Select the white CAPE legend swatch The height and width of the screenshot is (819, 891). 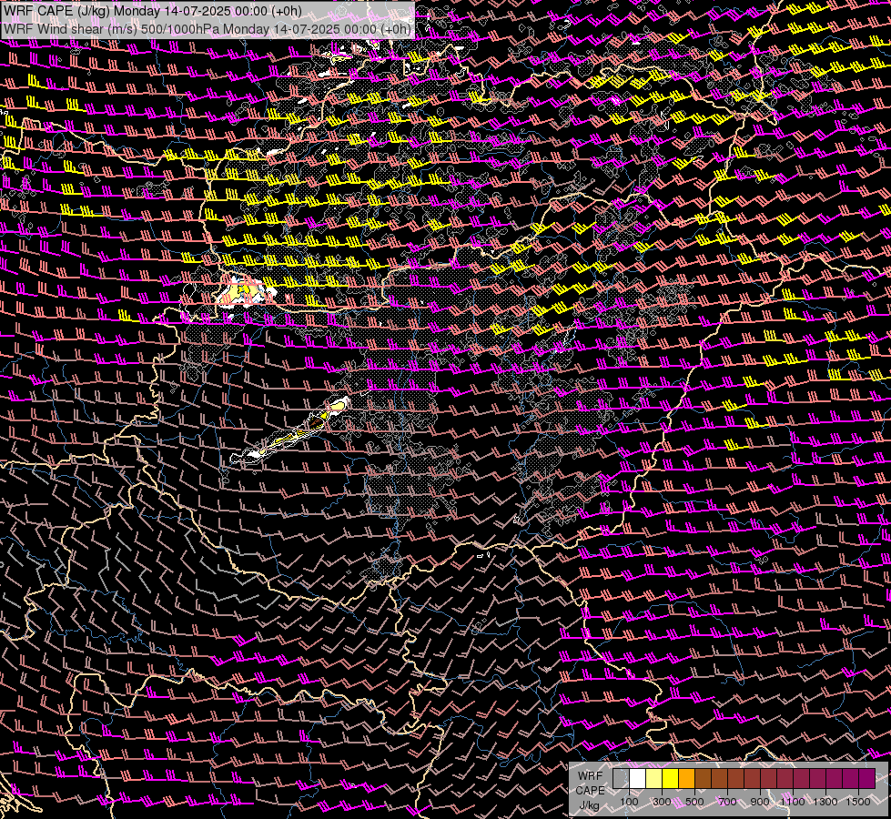click(638, 778)
